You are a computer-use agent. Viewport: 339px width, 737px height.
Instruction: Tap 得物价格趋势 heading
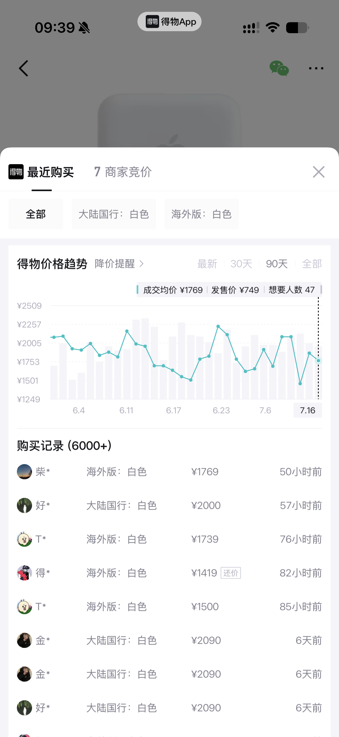[x=52, y=264]
